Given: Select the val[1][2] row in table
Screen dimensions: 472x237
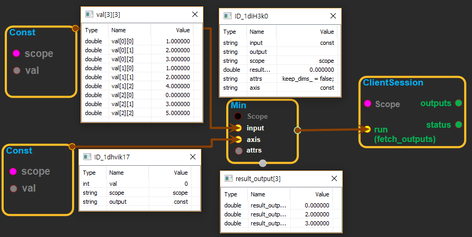Looking at the screenshot, I should (138, 86).
